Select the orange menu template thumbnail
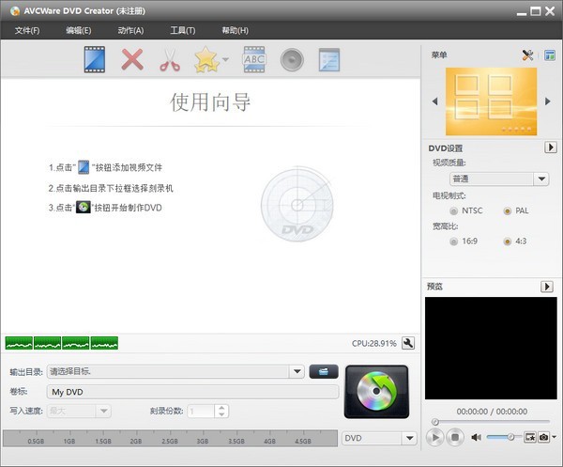The height and width of the screenshot is (467, 563). pos(491,101)
